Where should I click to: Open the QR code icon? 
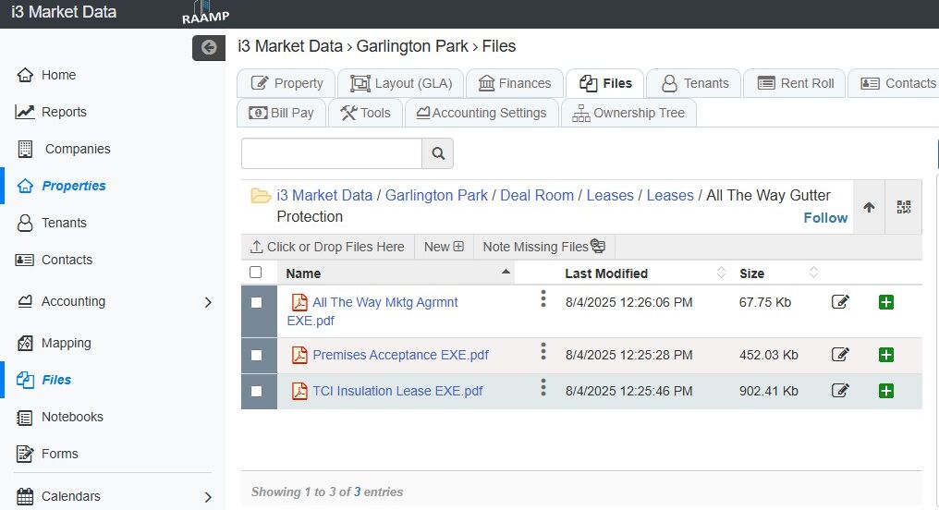[904, 208]
